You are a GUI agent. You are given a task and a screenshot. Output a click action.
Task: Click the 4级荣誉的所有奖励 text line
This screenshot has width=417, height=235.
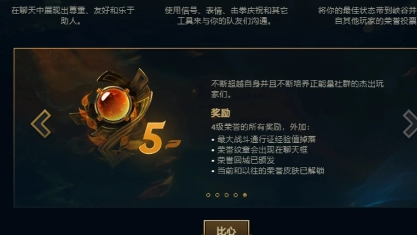(x=260, y=127)
